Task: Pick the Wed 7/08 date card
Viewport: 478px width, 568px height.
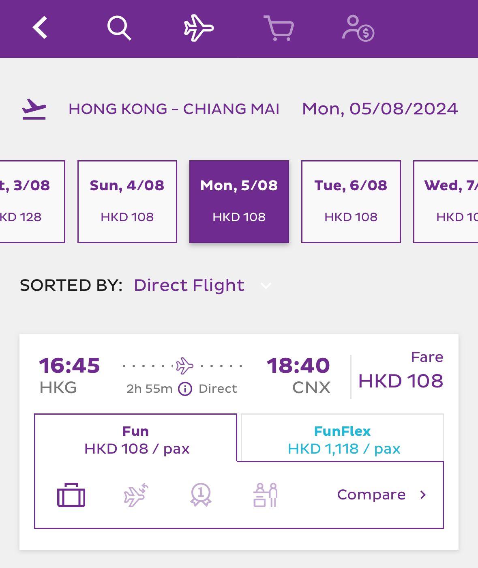Action: tap(447, 201)
